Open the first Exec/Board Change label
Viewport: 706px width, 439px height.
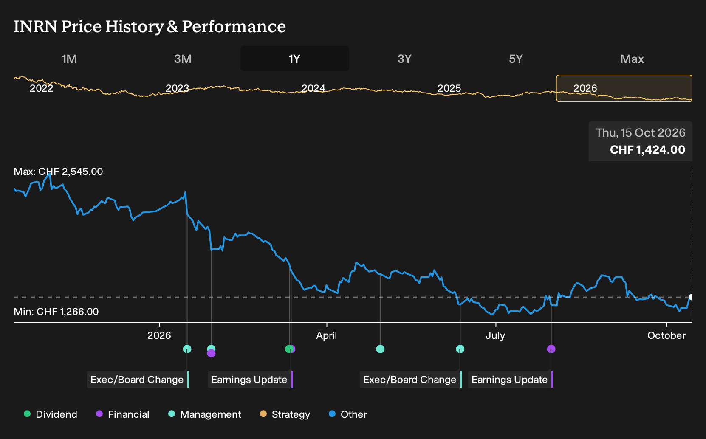[138, 380]
